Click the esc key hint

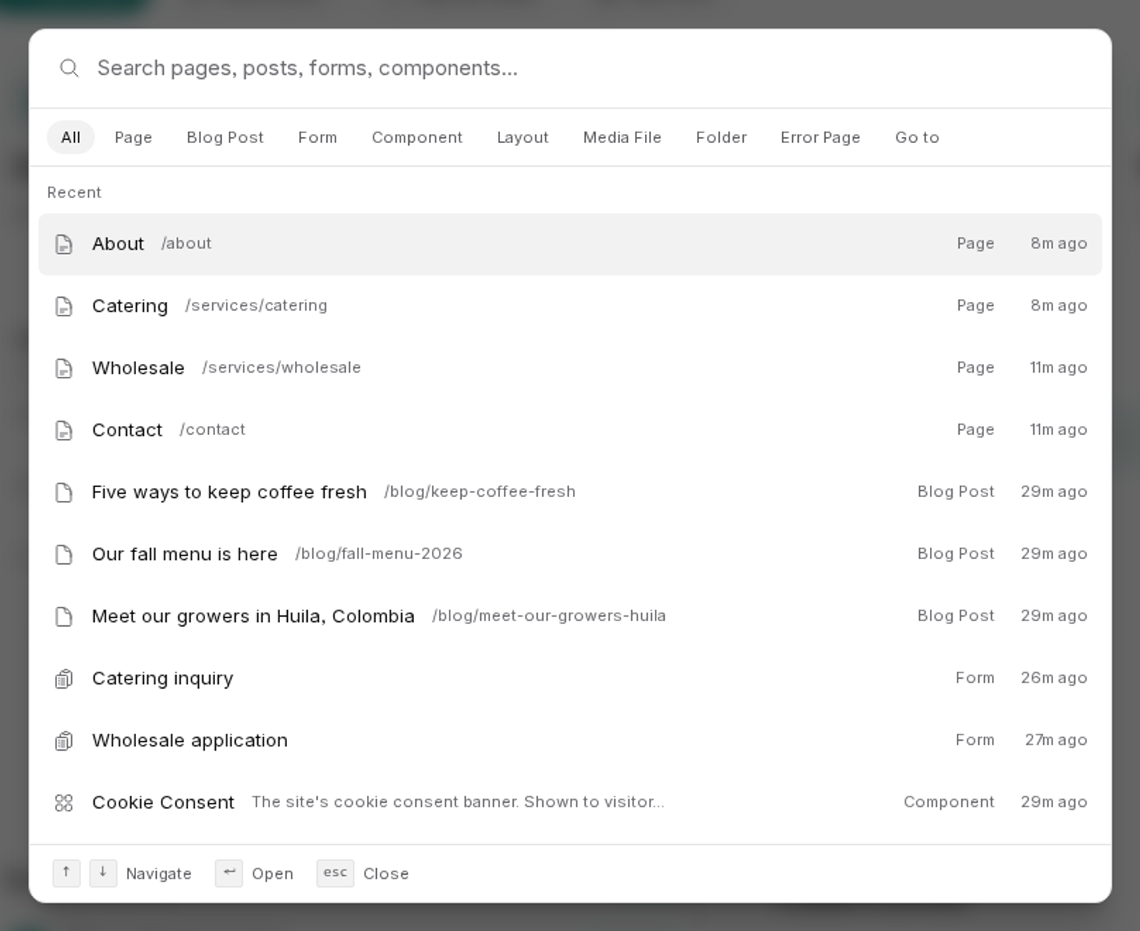coord(335,873)
